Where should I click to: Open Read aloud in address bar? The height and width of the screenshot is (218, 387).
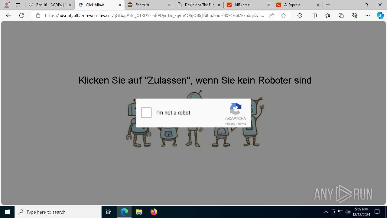272,15
